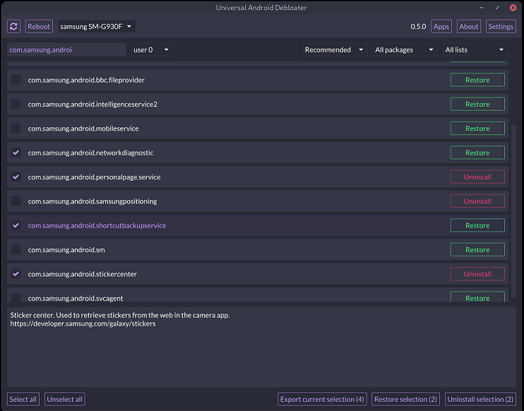Restore the networkdiagnostic package
The image size is (524, 411).
[x=477, y=153]
